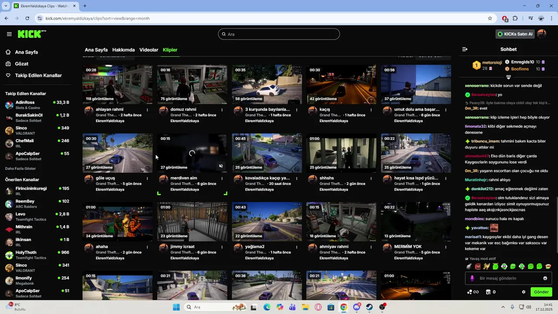Show hidden system tray icons
This screenshot has height=314, width=558.
click(x=503, y=307)
